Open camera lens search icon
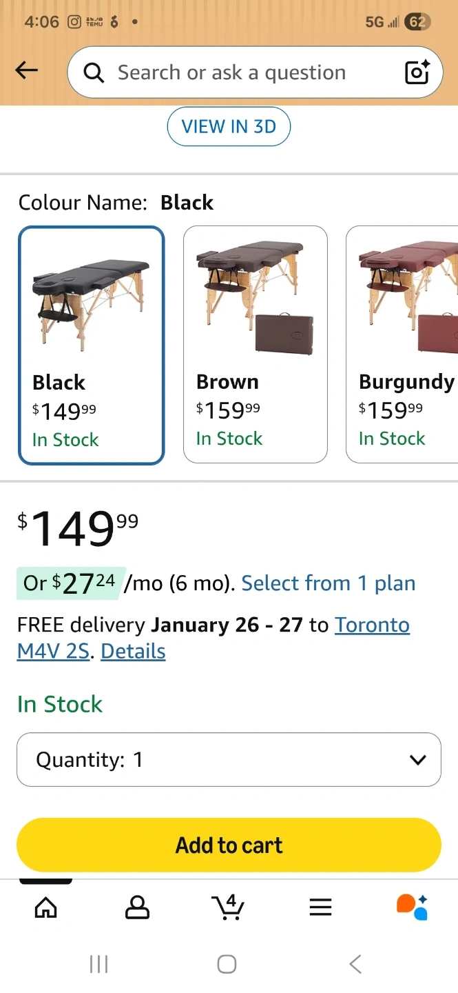458x993 pixels. 417,72
